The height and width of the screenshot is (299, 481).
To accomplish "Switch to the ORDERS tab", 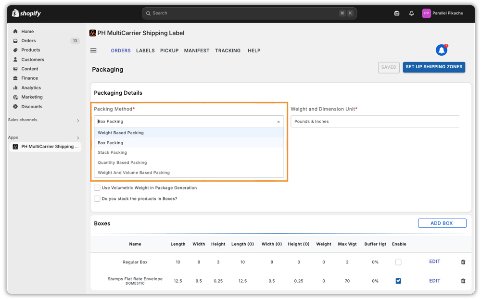I will tap(121, 50).
